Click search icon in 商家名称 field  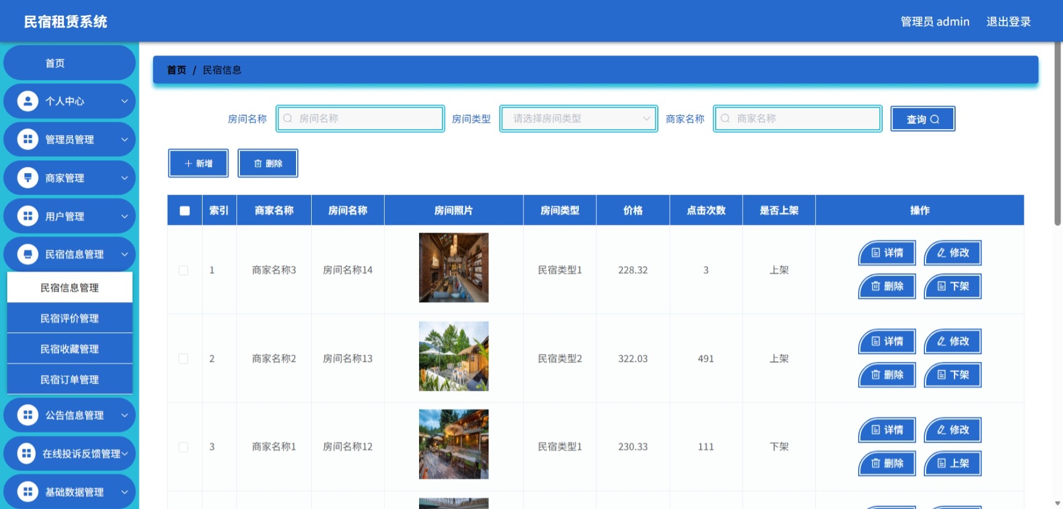725,118
